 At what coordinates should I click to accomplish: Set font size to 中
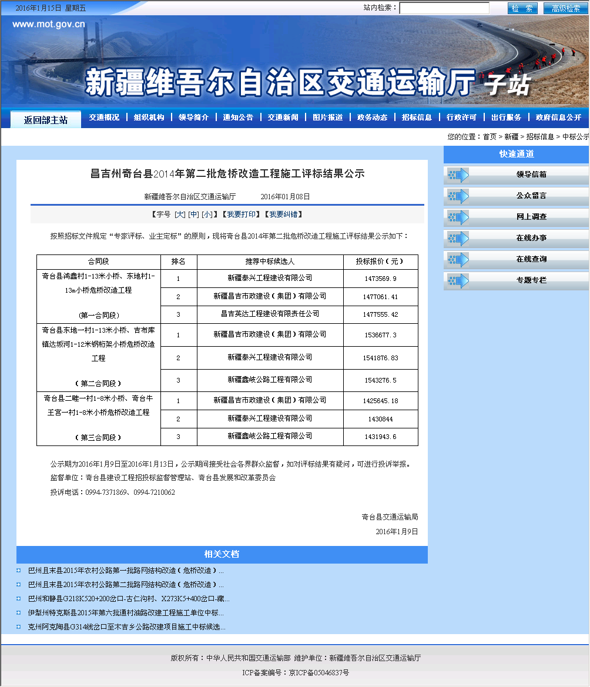click(x=193, y=215)
